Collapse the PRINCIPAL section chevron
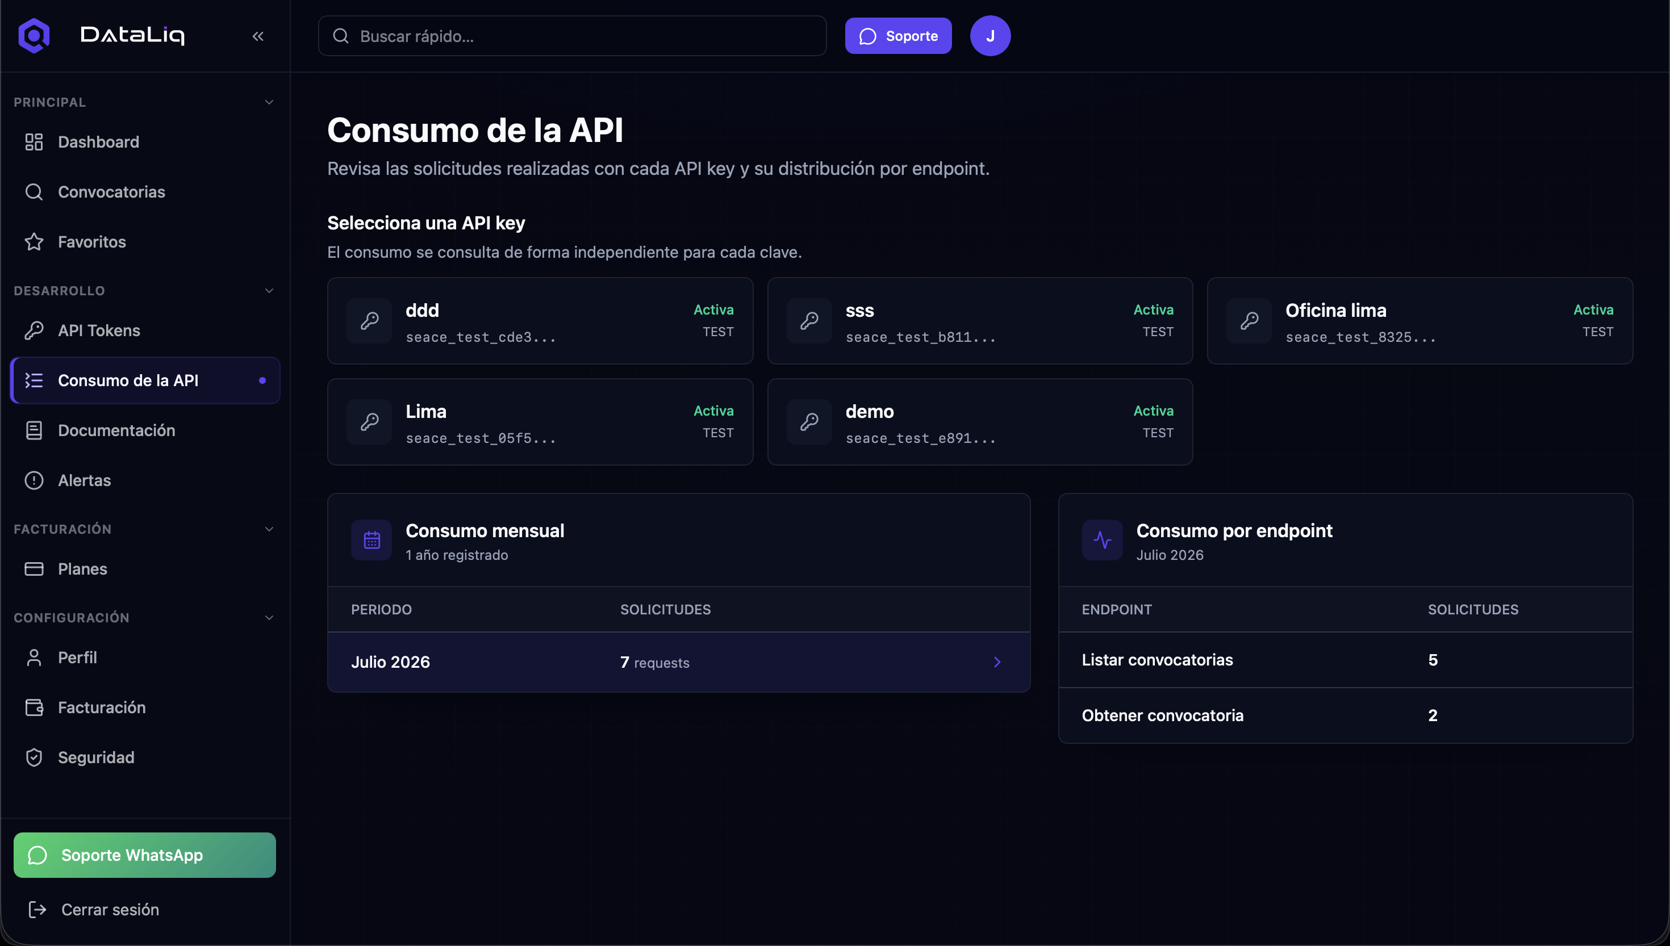Screen dimensions: 1670x946 (x=269, y=102)
